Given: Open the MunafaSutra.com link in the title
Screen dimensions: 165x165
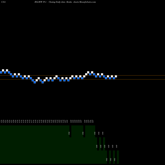Looking at the screenshot, I should 87,2.
